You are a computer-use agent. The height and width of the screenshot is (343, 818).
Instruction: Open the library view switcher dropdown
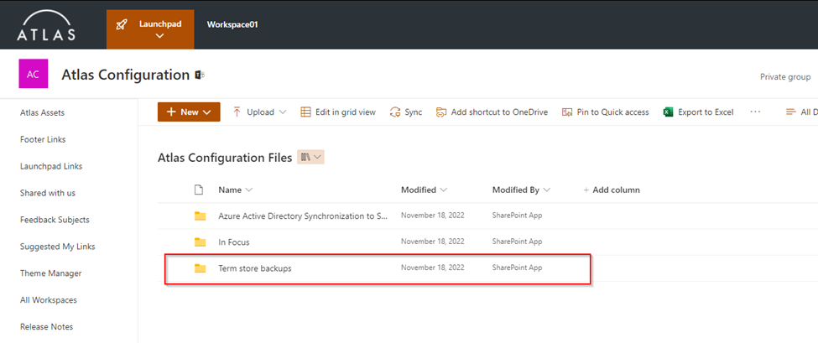pyautogui.click(x=310, y=158)
